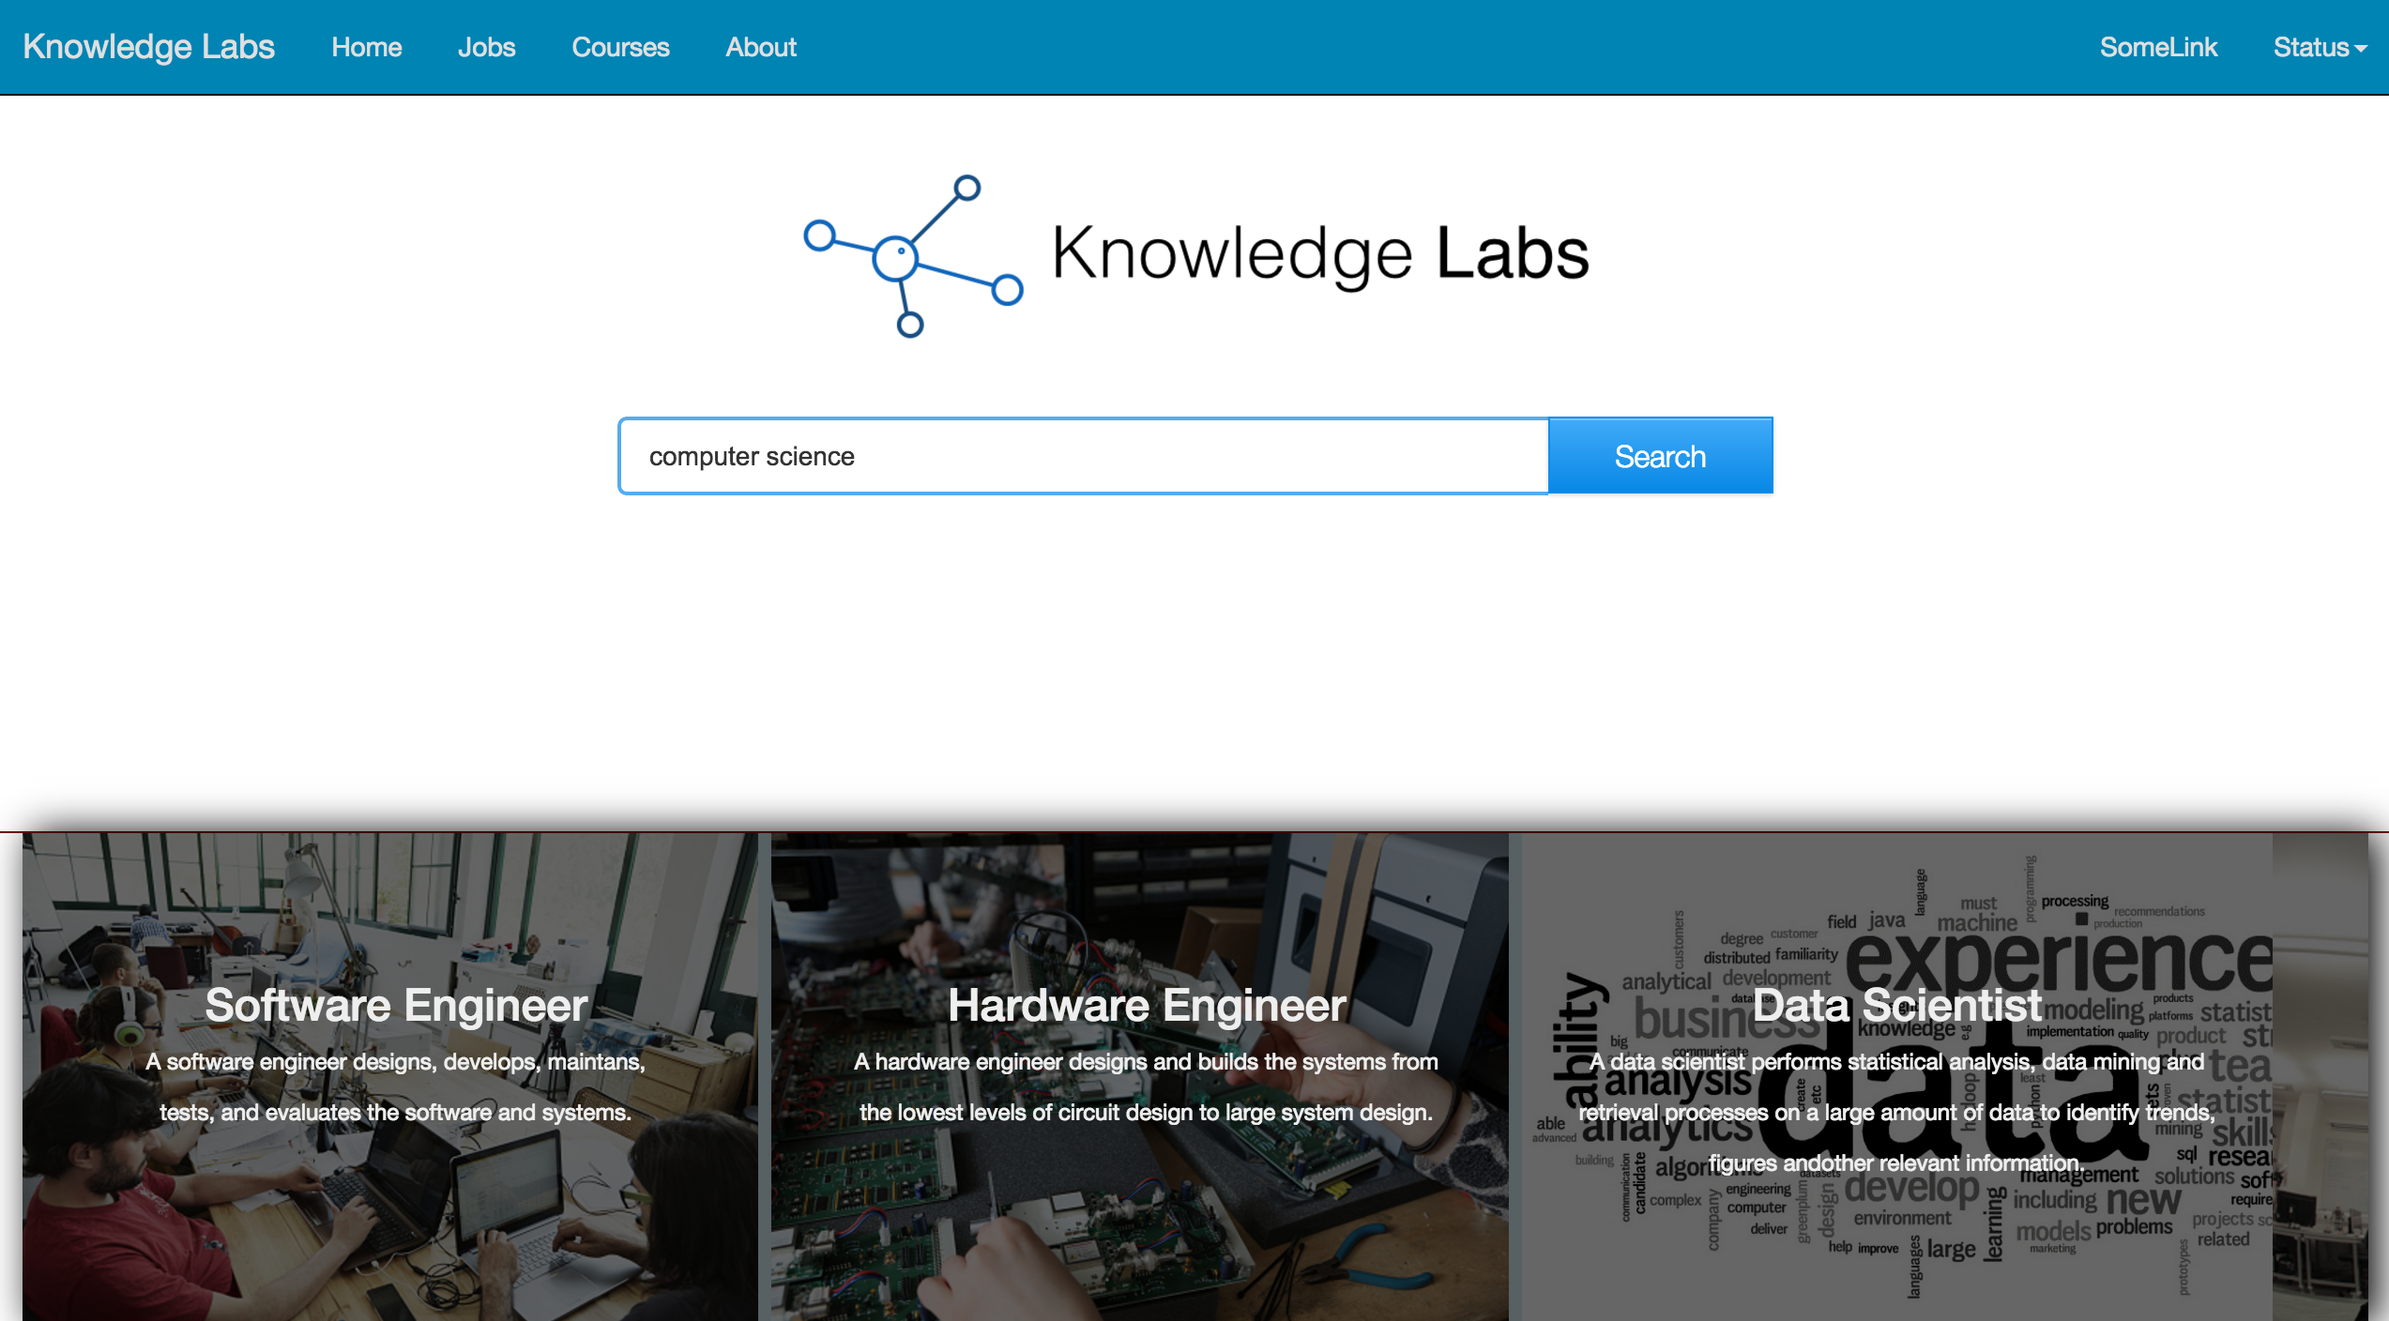Select the Hardware Engineer card image
Screen dimensions: 2389x1321
(x=1139, y=1238)
